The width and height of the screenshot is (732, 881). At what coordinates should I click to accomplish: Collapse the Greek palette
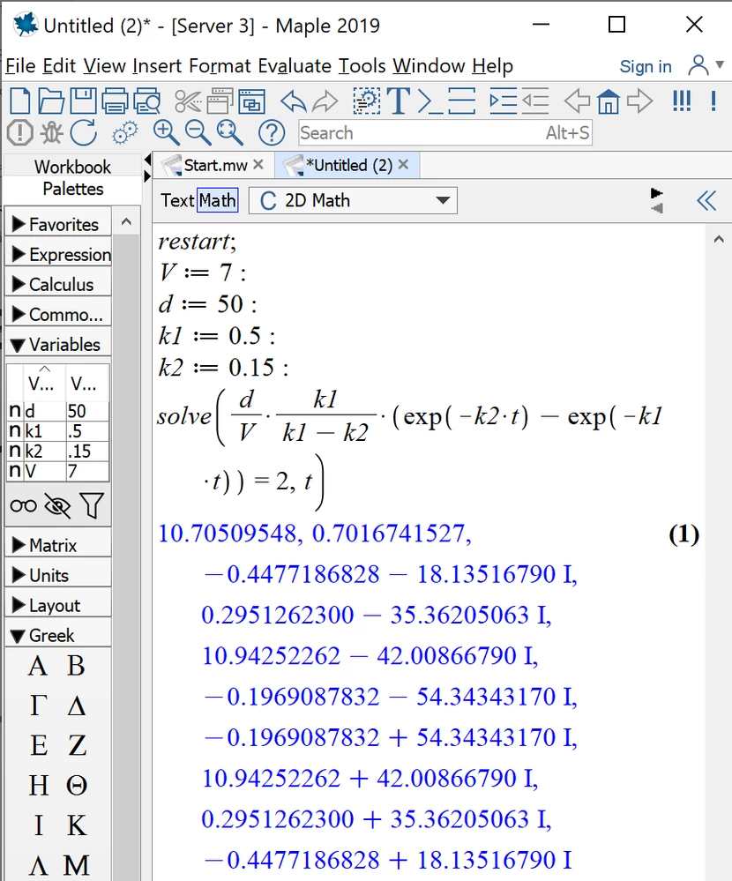[x=58, y=636]
